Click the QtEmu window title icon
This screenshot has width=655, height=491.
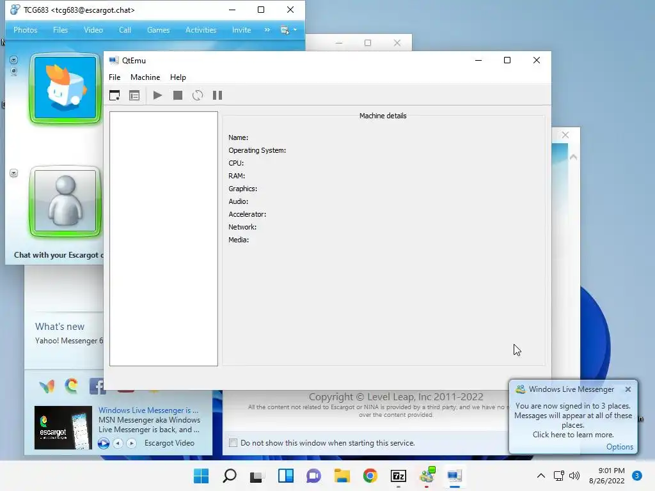coord(114,61)
